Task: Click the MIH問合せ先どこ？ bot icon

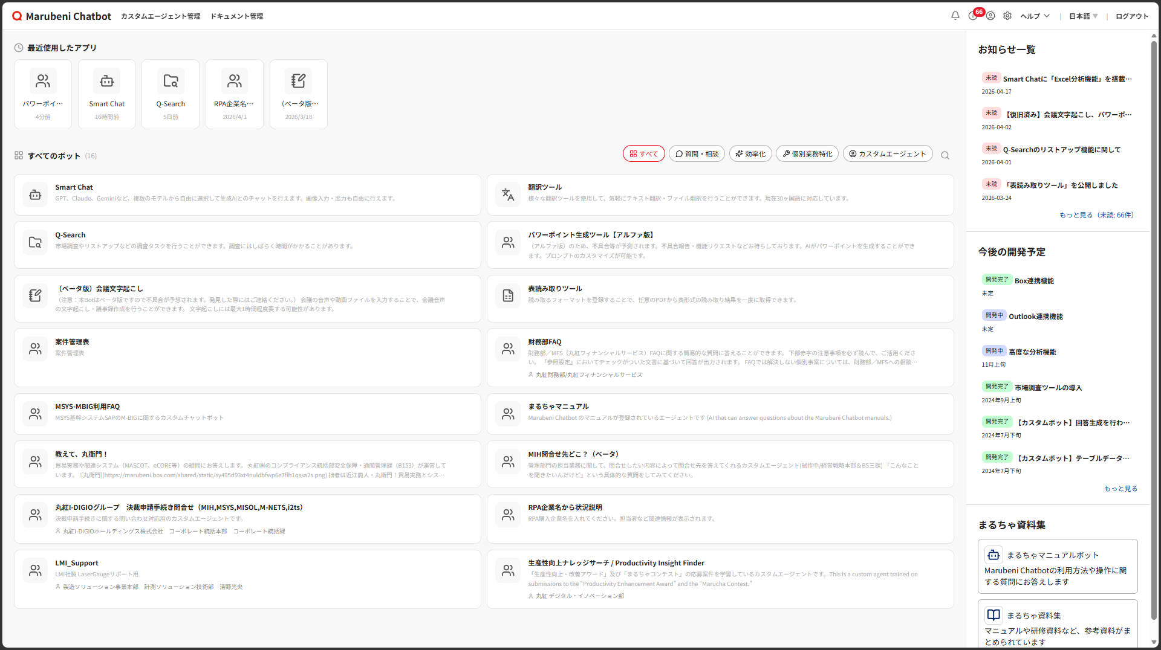Action: coord(508,462)
